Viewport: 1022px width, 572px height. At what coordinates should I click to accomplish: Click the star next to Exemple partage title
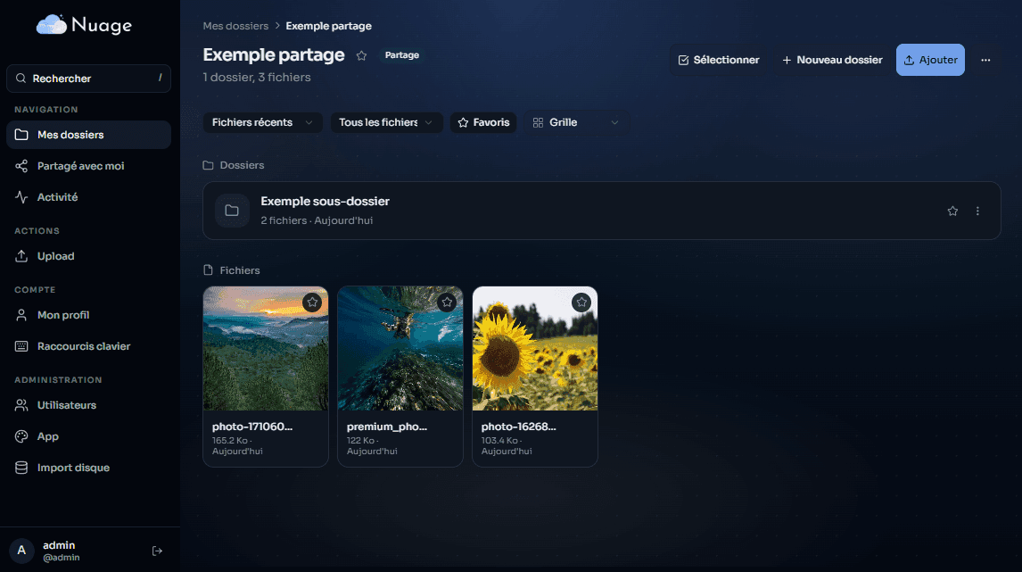tap(361, 55)
